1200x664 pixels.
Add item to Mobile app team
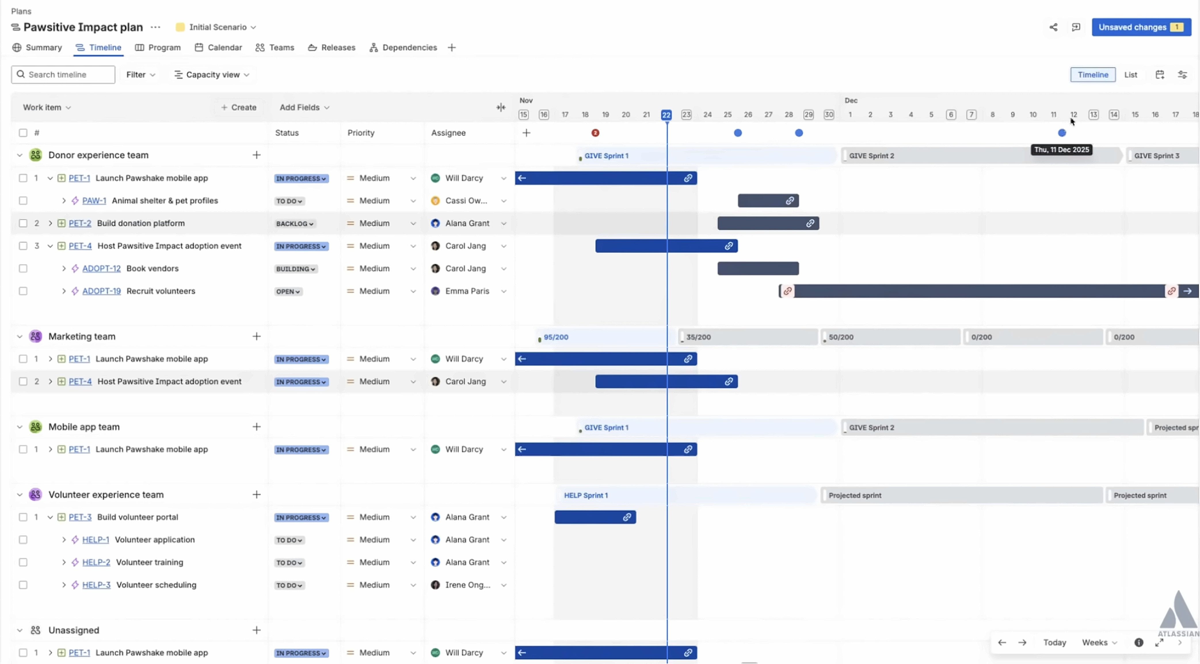(x=257, y=427)
